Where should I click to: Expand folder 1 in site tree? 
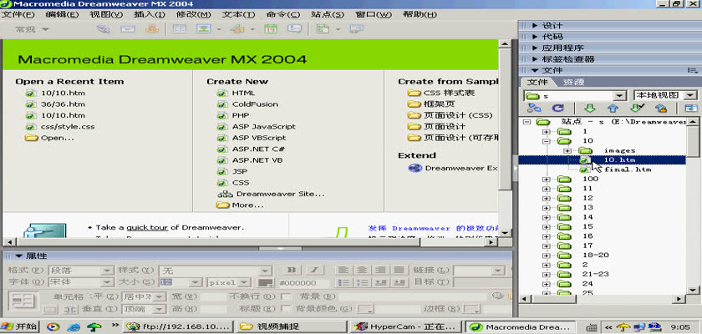click(x=546, y=131)
